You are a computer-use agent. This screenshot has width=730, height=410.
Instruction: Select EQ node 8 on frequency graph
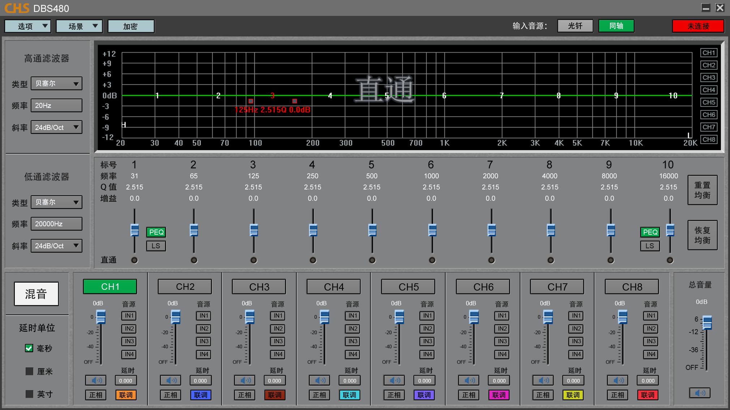pos(559,96)
